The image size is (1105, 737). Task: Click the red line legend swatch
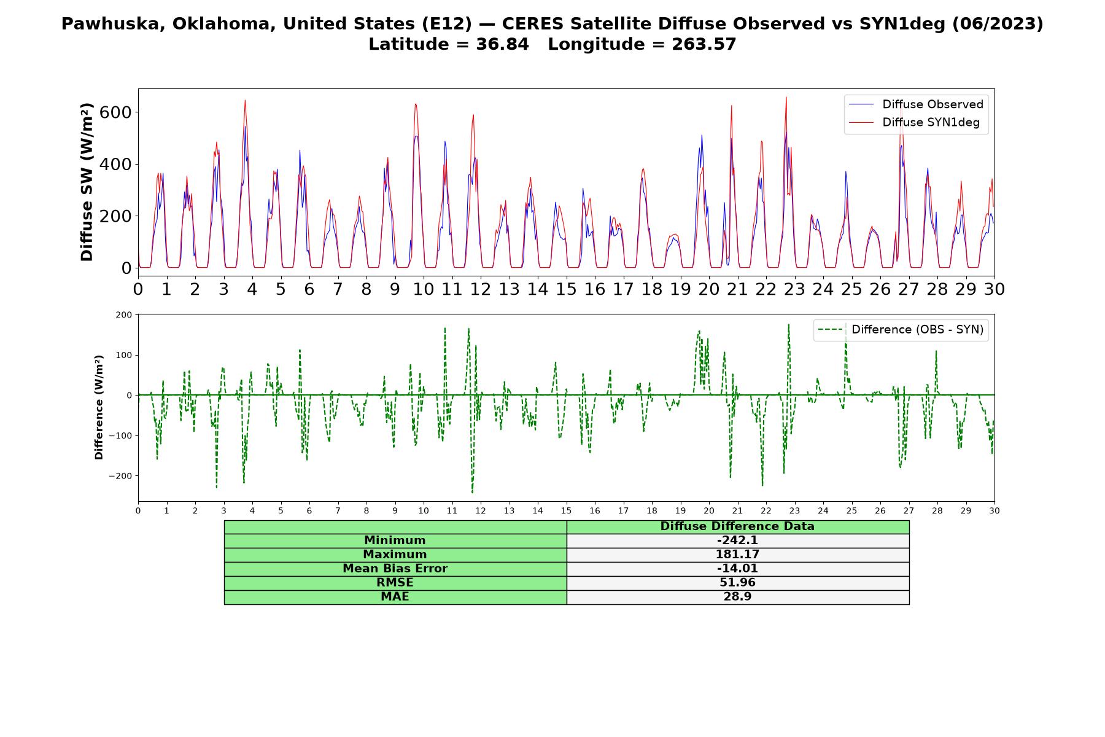[861, 123]
